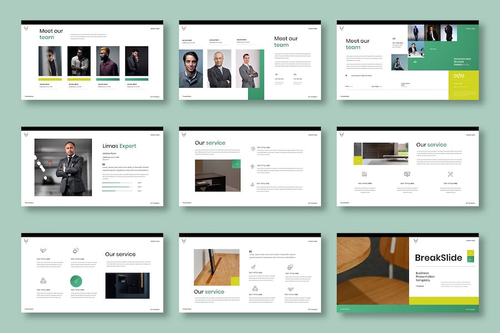
Task: Click the top progress bar on Limas Expert slide
Action: (x=117, y=182)
